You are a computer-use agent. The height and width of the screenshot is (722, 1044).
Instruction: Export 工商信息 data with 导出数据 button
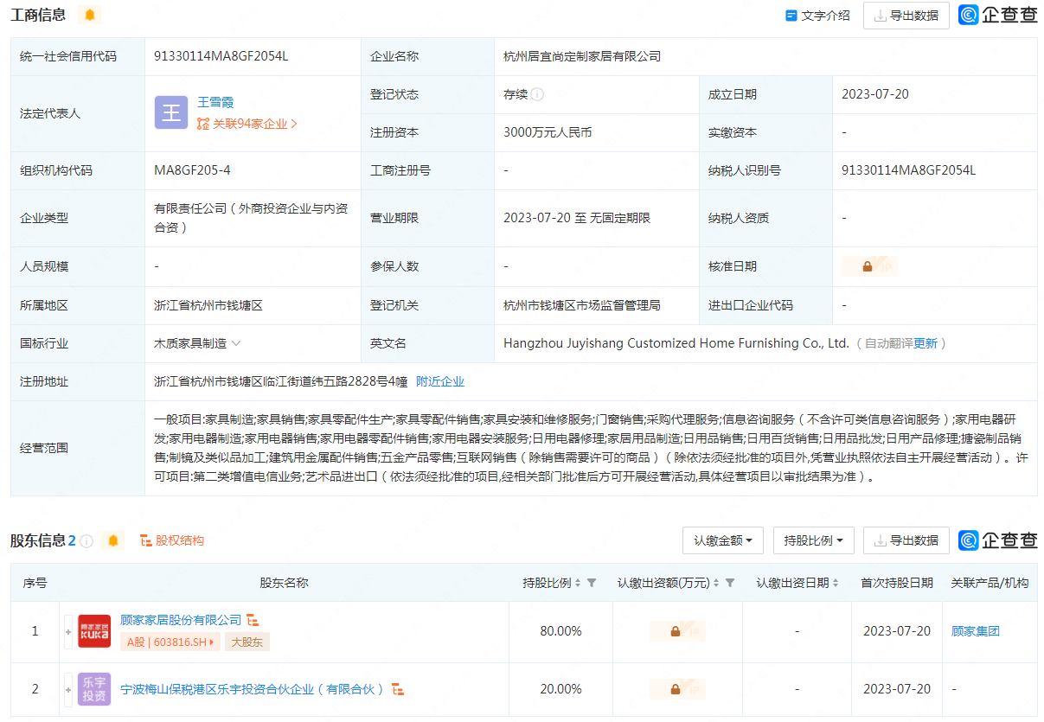(x=906, y=16)
